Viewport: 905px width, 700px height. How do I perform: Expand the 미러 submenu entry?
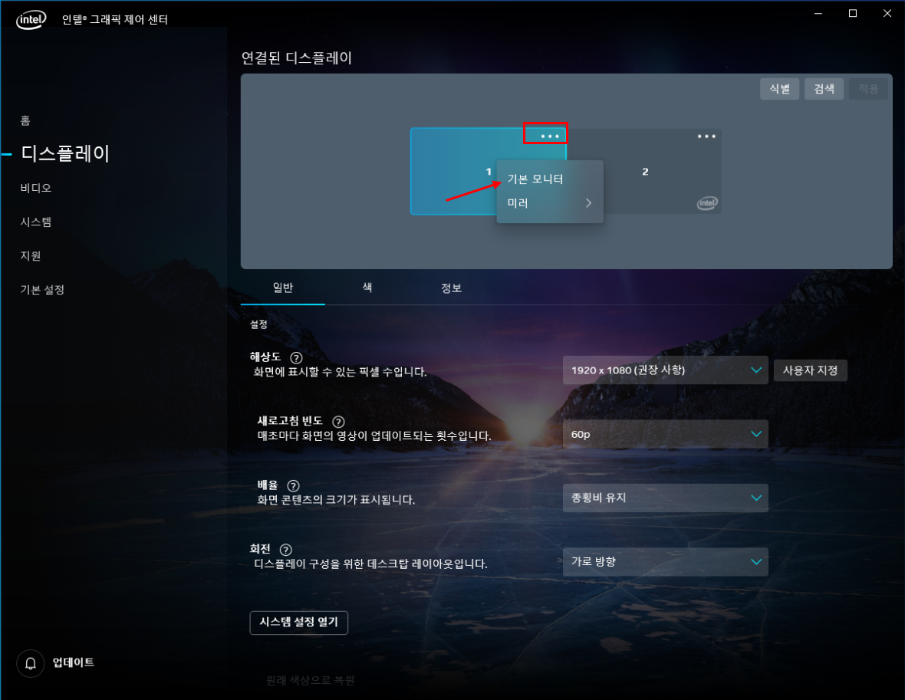549,203
